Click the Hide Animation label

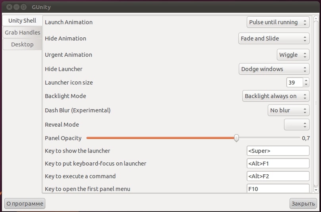(x=65, y=38)
